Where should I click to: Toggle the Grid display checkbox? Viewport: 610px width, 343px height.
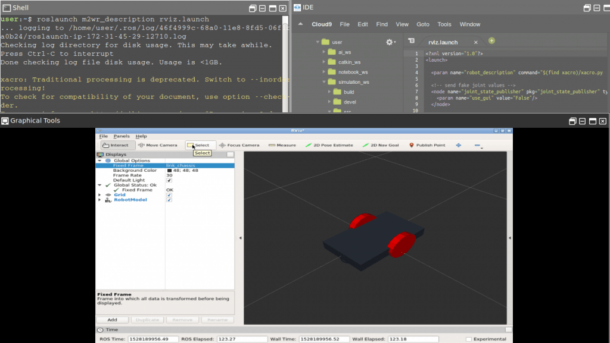(x=169, y=195)
